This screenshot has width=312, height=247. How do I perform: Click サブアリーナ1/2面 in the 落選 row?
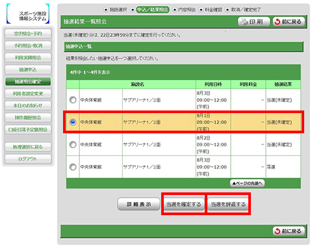pyautogui.click(x=142, y=167)
